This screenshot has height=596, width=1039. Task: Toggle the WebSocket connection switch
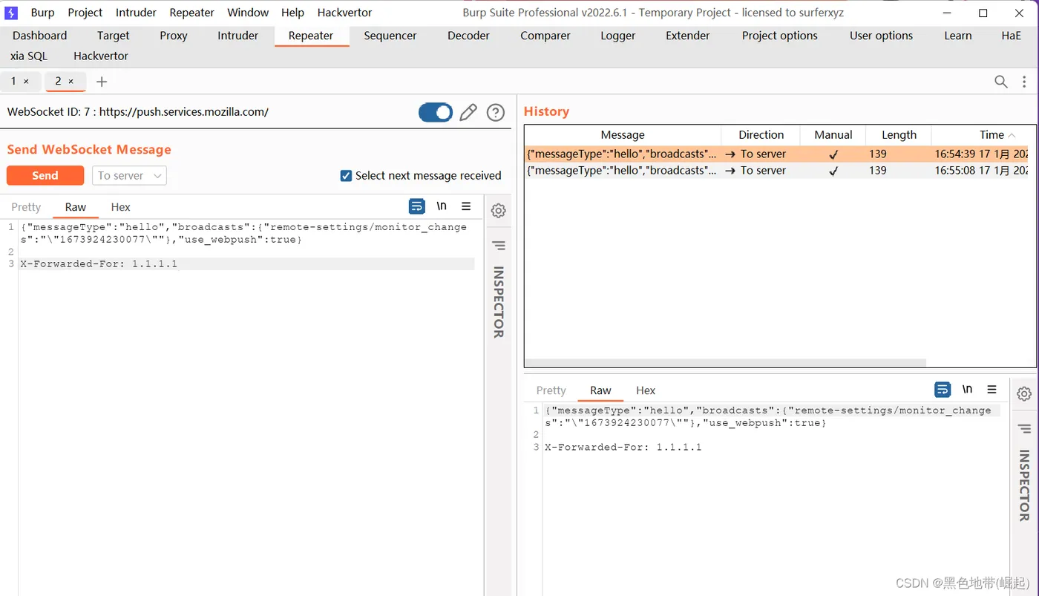pos(436,112)
